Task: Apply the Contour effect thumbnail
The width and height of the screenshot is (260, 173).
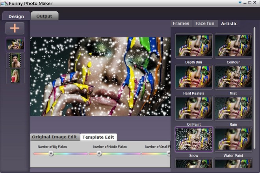Action: (233, 46)
